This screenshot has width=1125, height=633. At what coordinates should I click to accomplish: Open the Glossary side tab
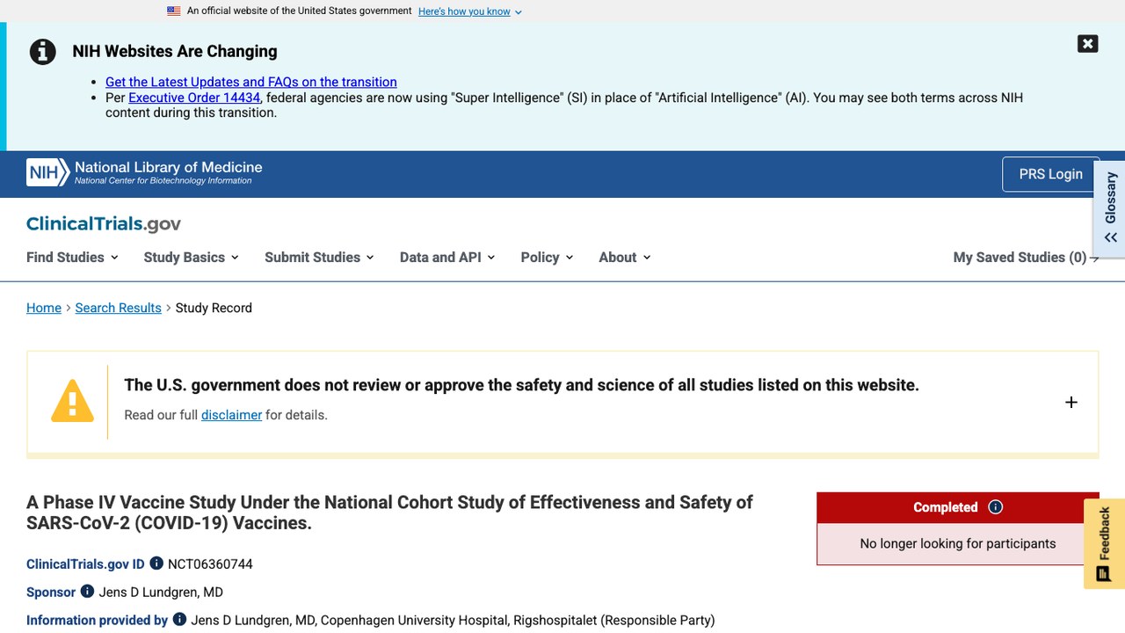(1110, 208)
